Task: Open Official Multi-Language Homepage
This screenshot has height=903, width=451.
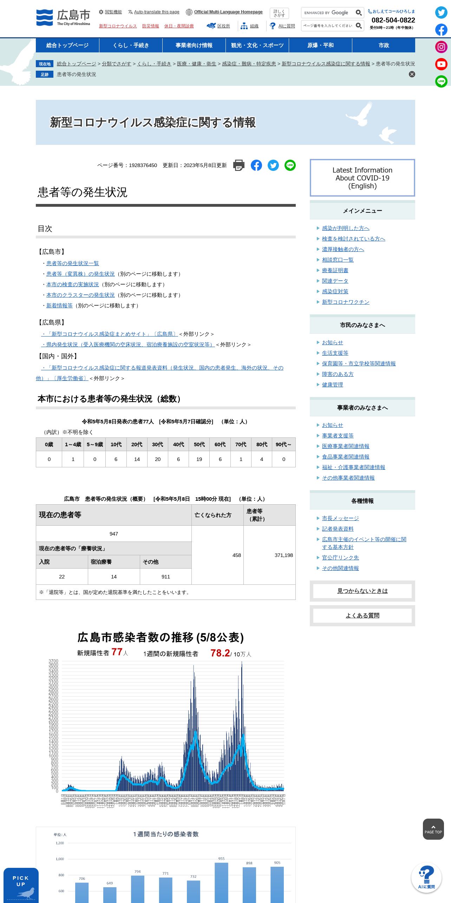Action: click(224, 12)
